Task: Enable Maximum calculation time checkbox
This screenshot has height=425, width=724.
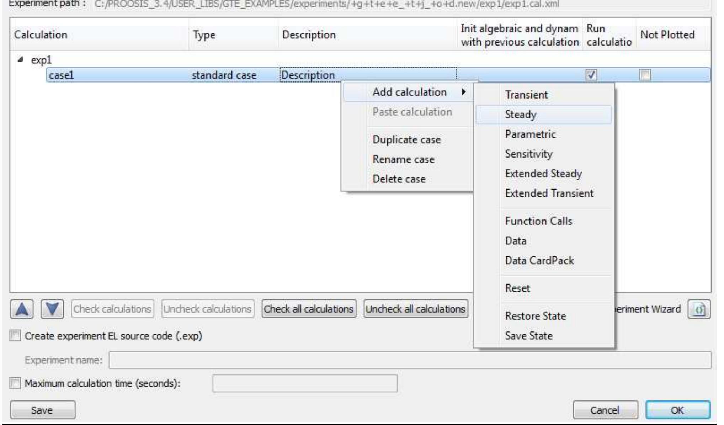Action: pos(15,383)
